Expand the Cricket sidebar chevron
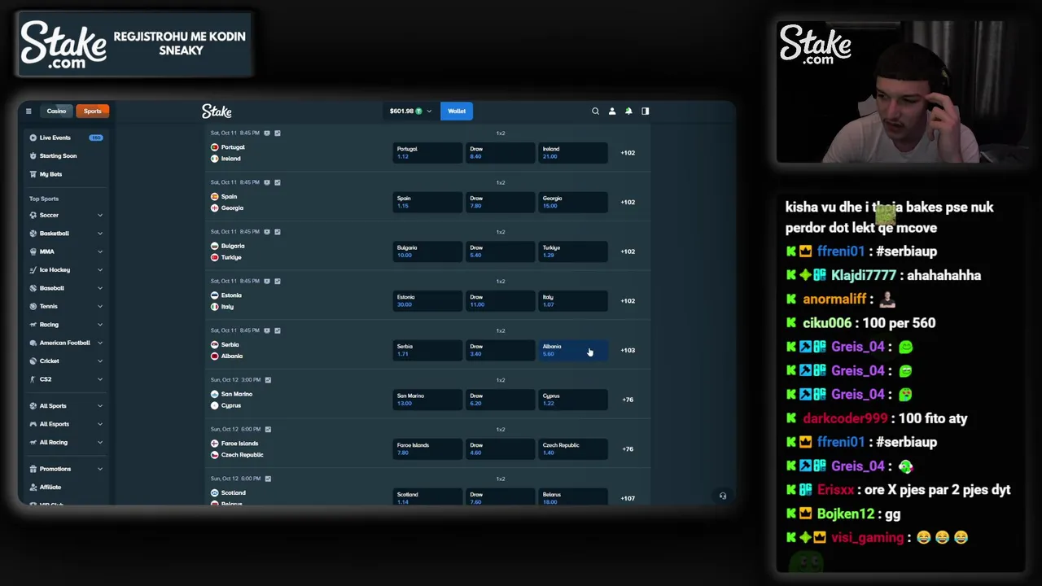The image size is (1042, 586). tap(100, 361)
